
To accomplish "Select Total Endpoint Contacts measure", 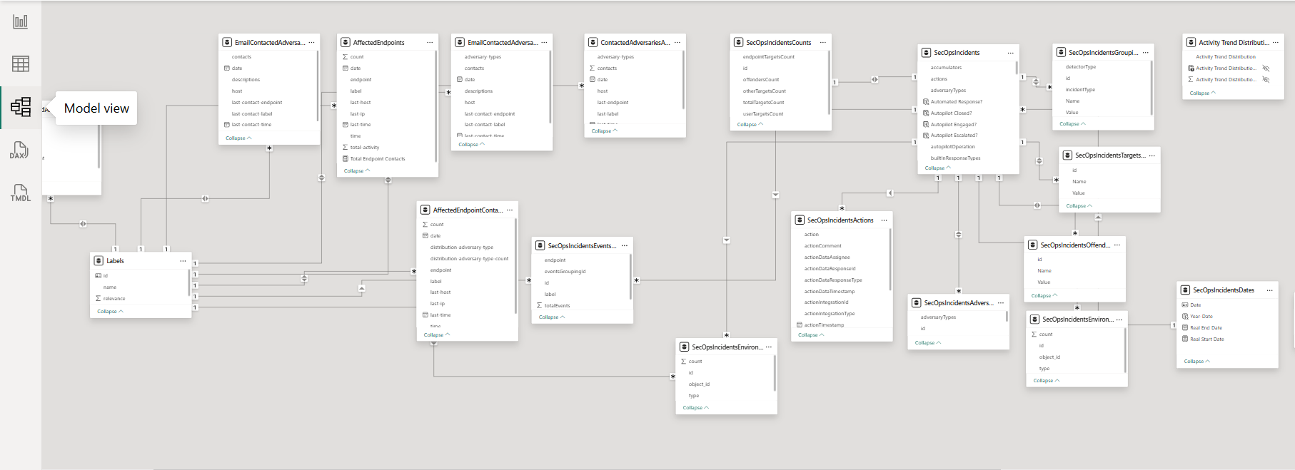I will [x=377, y=159].
